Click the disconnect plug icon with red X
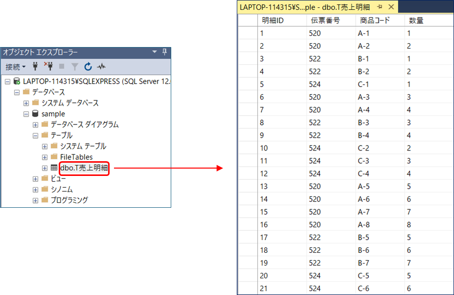The height and width of the screenshot is (295, 454). [48, 67]
